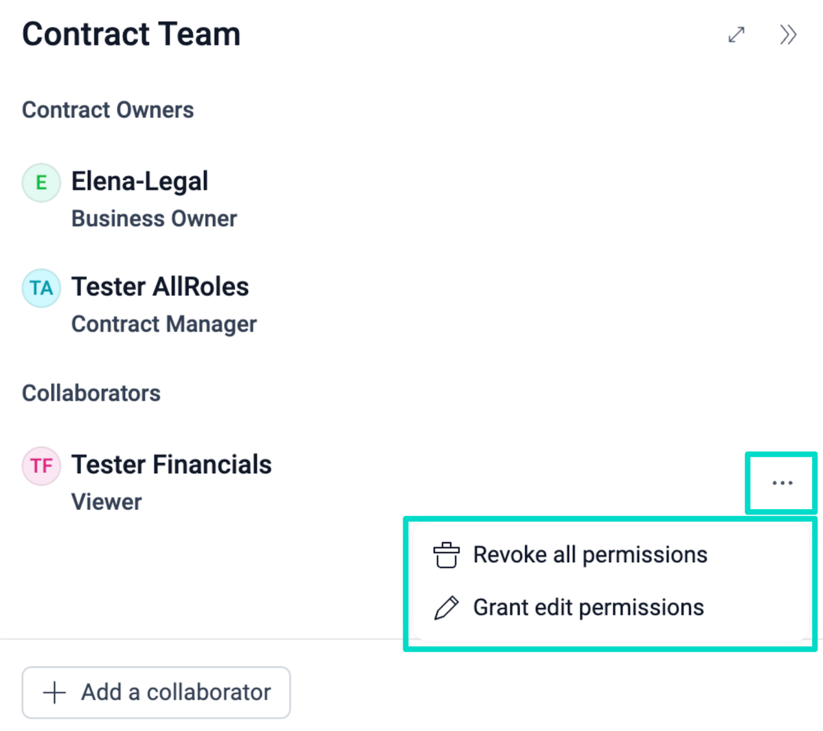Open the three-dot menu for Tester Financials
The image size is (823, 731).
tap(782, 483)
